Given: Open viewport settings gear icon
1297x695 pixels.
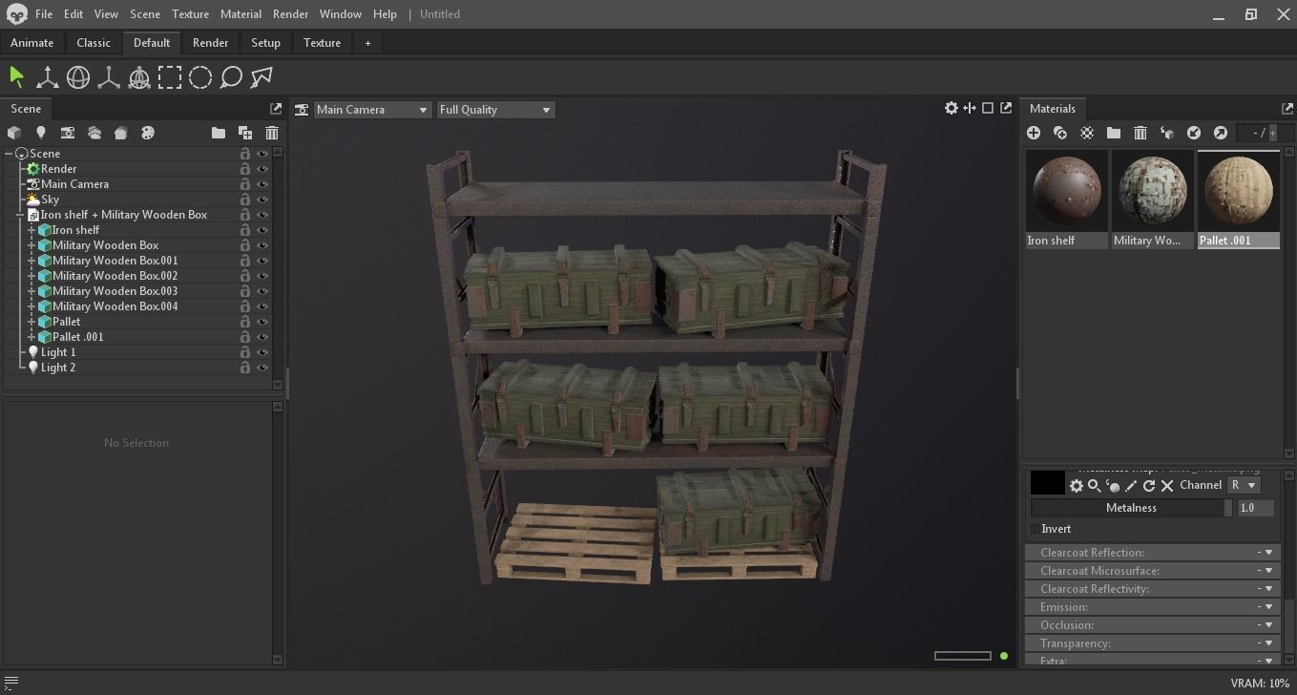Looking at the screenshot, I should click(952, 109).
